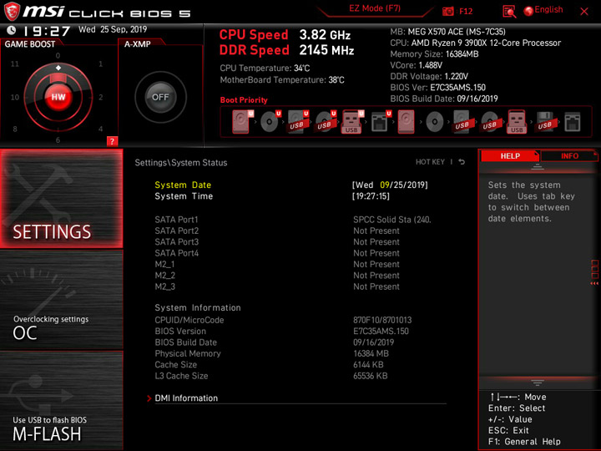Switch to the INFO tab
601x451 pixels.
pyautogui.click(x=569, y=155)
